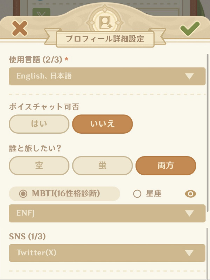
Task: Toggle MBTI visibility with the eye icon
Action: pos(190,193)
